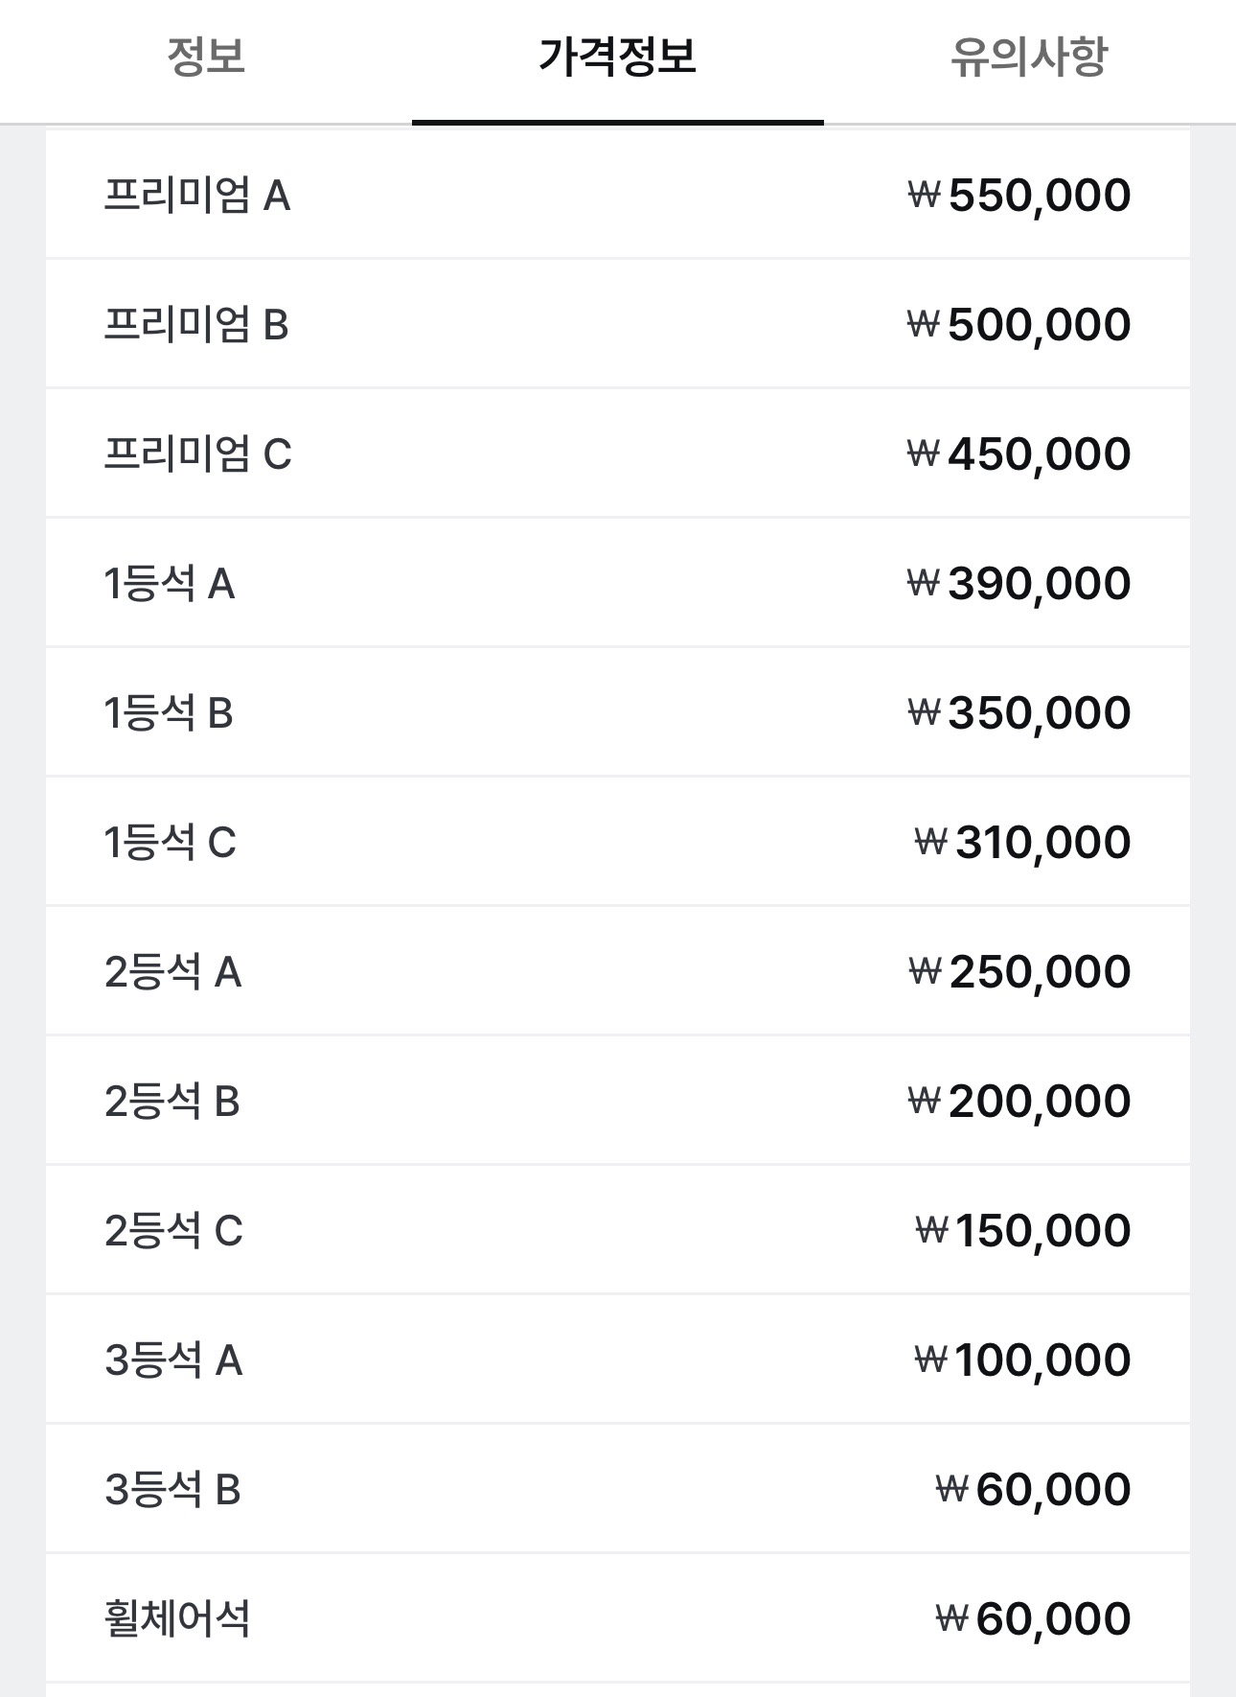Viewport: 1236px width, 1697px height.
Task: Click the ₩250,000 price
Action: [x=1019, y=972]
